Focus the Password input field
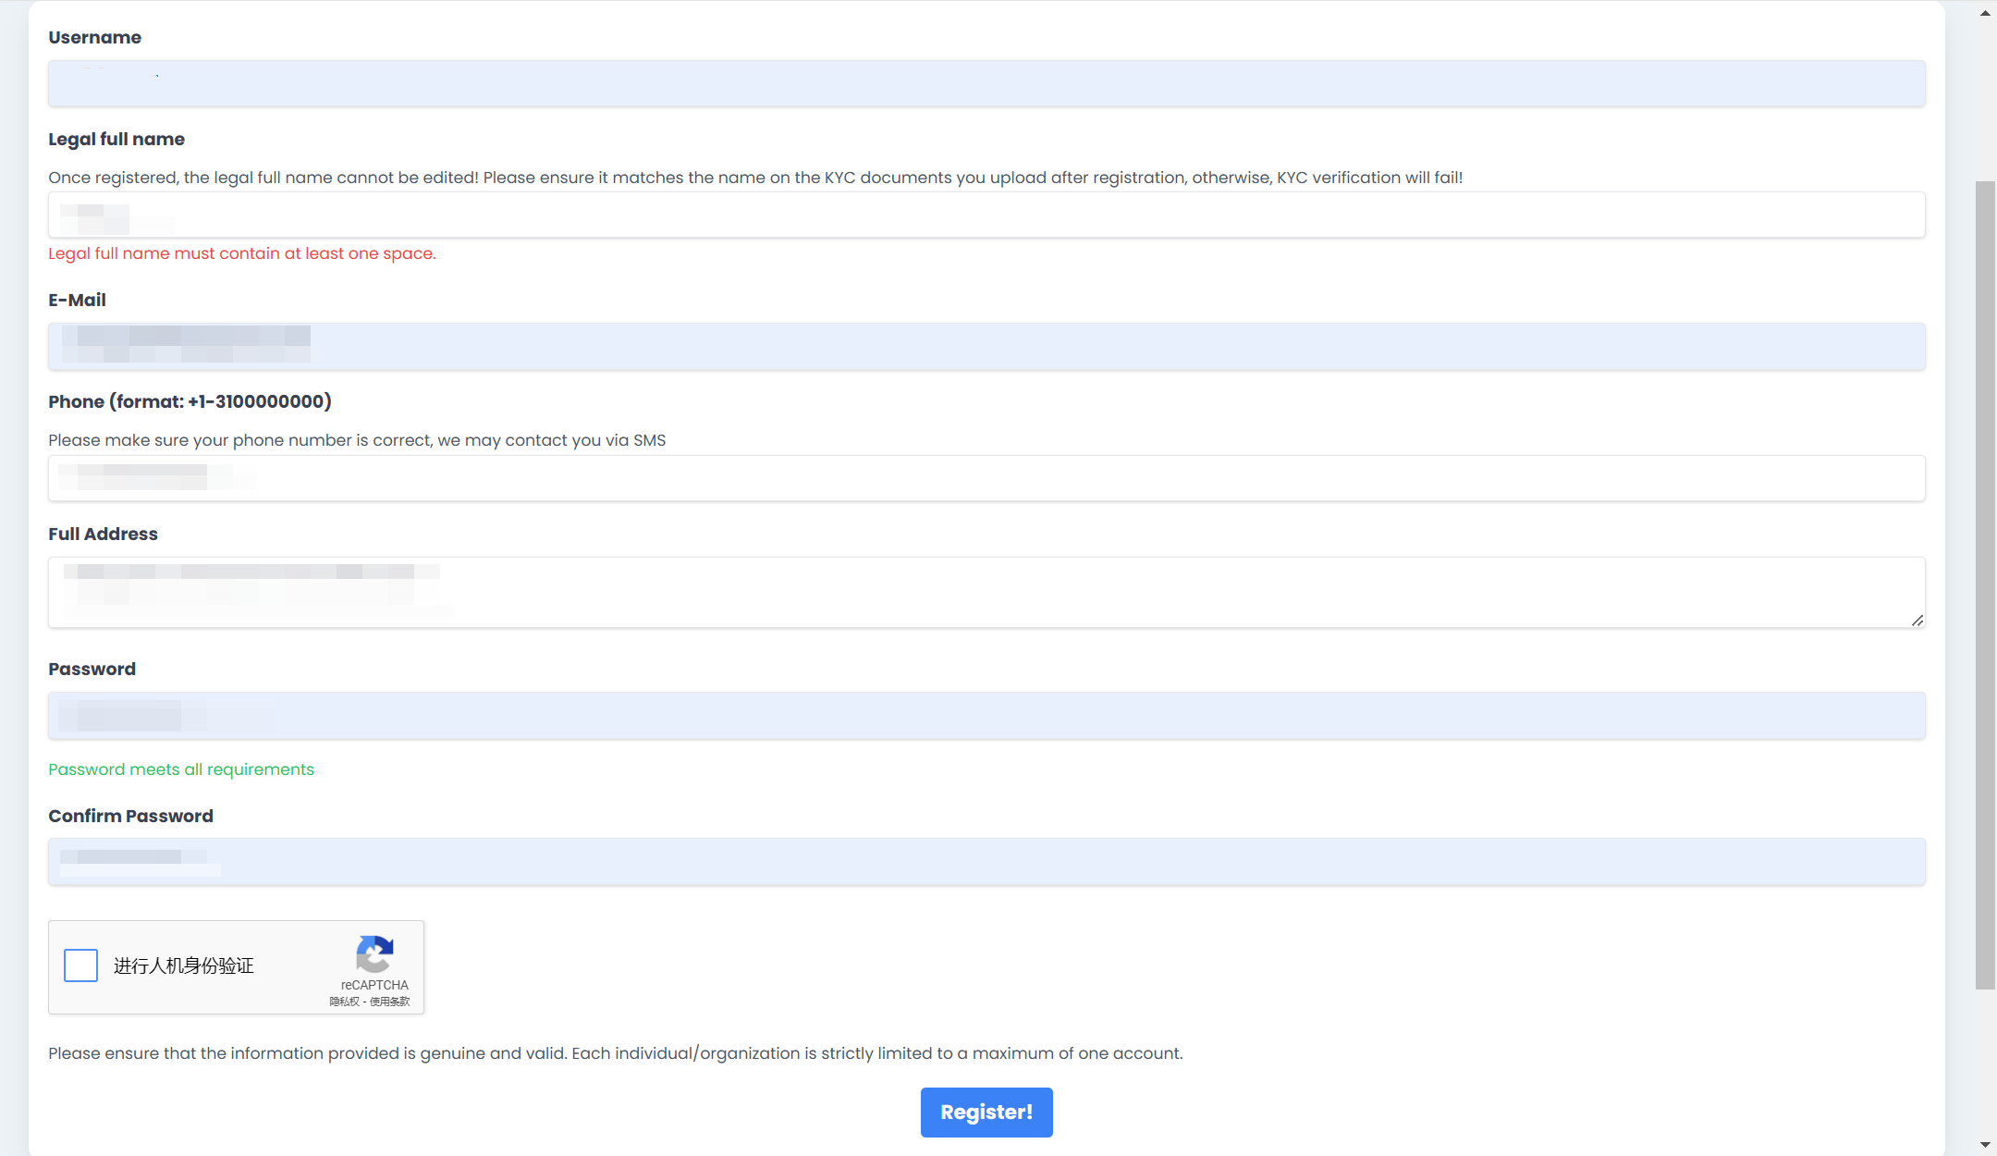 point(986,715)
